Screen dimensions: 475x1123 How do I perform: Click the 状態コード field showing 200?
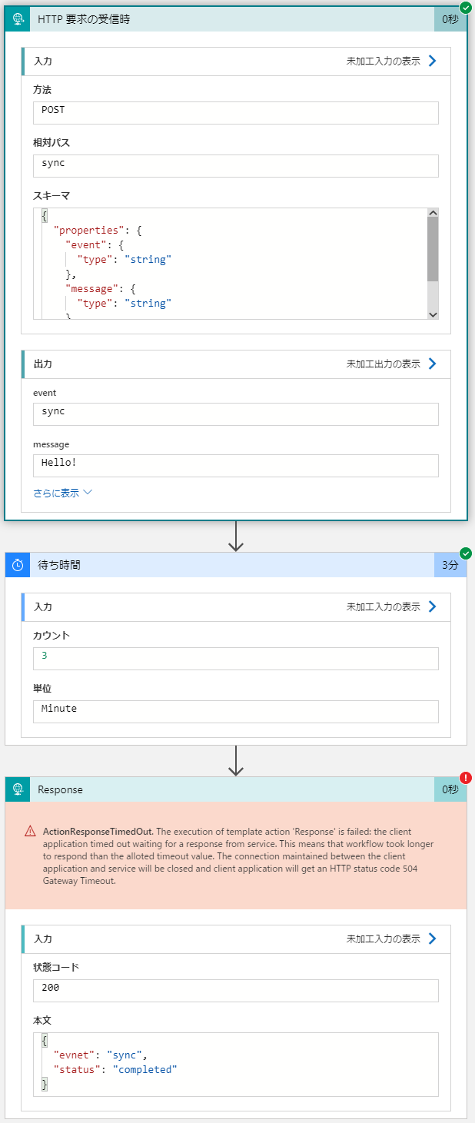235,990
